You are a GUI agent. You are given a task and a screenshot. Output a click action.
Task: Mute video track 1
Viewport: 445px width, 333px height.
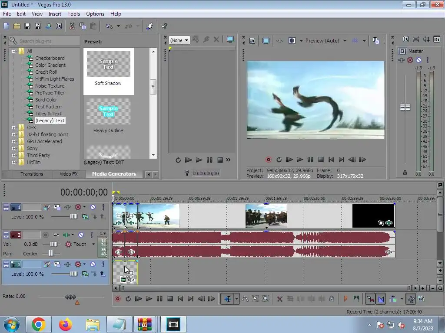(93, 207)
